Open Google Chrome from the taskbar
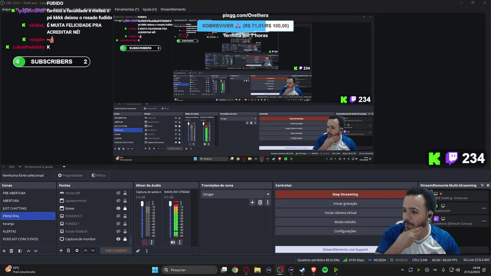The height and width of the screenshot is (276, 491). 235,270
